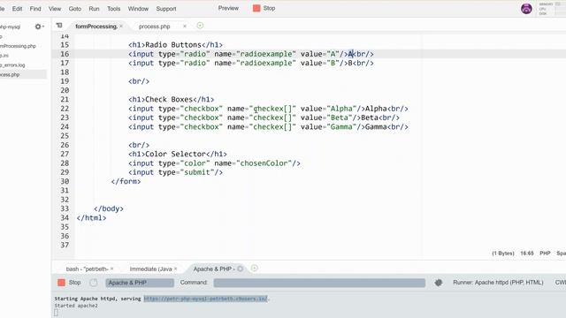Click the Apache & PHP run config name field
This screenshot has height=318, width=566.
[x=140, y=283]
